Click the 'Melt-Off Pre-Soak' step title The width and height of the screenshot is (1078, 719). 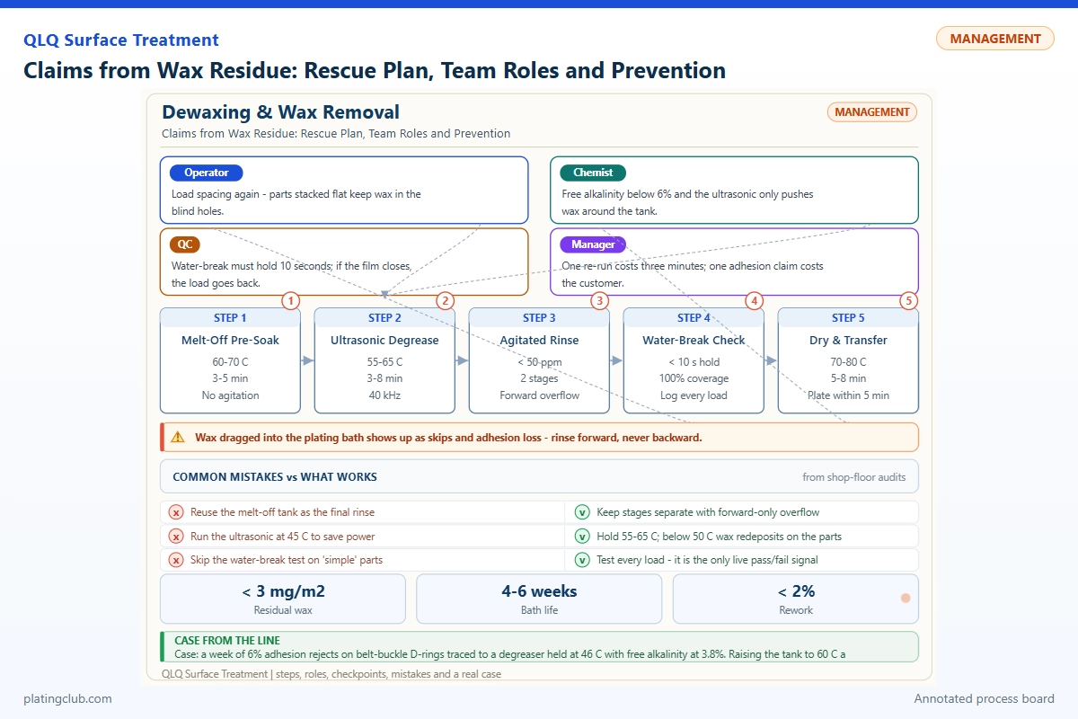pos(231,341)
